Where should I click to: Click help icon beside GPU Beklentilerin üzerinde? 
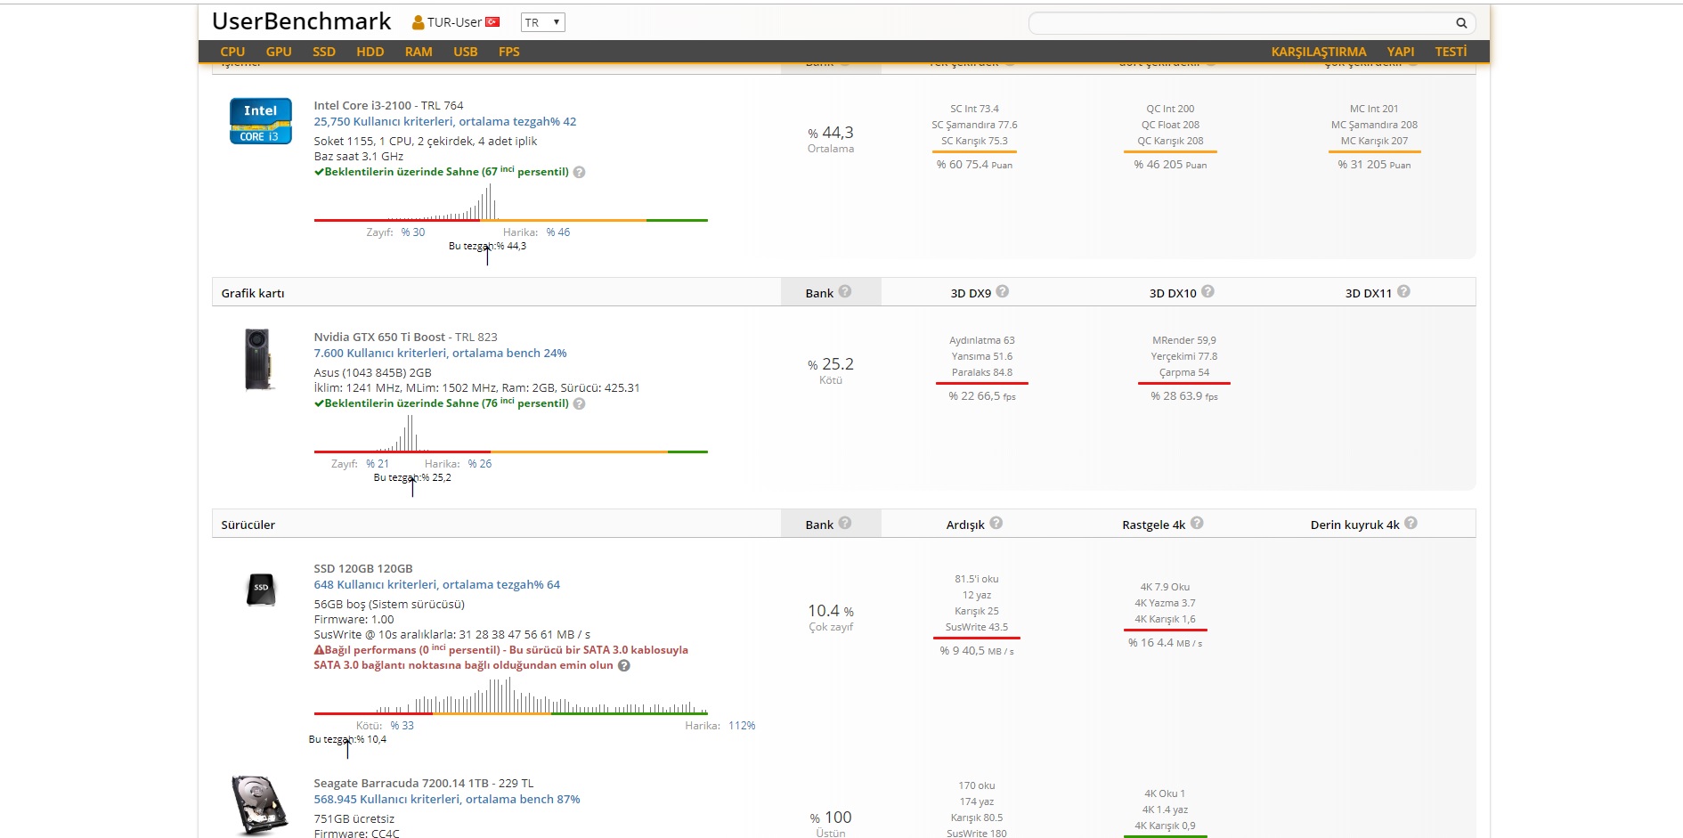(x=579, y=404)
